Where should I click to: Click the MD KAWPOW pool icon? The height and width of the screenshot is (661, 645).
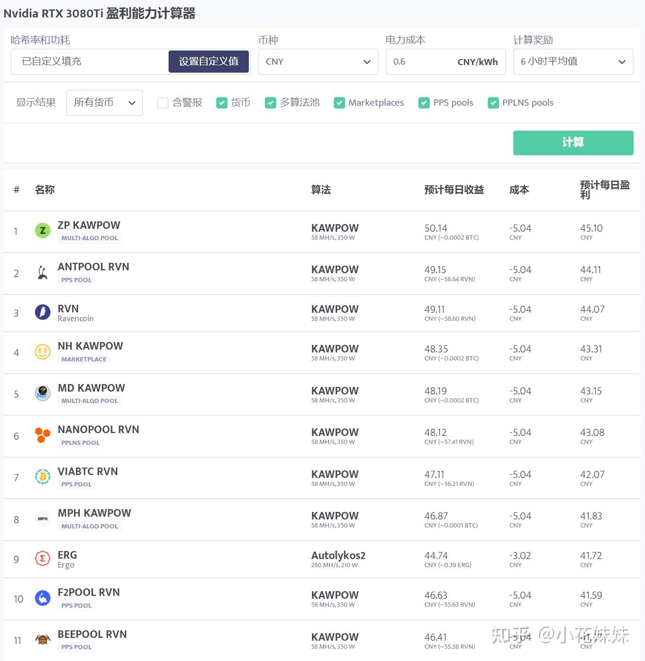pyautogui.click(x=42, y=393)
